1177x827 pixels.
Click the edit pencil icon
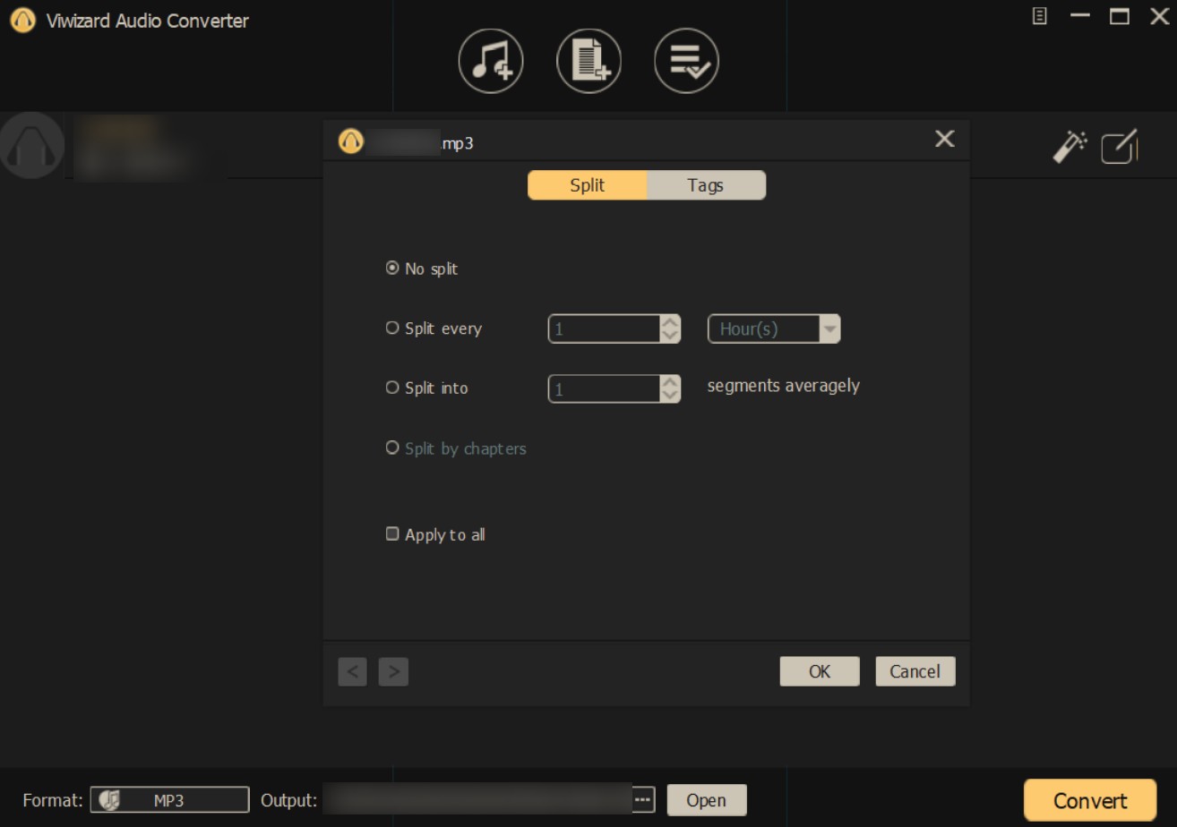click(x=1120, y=147)
